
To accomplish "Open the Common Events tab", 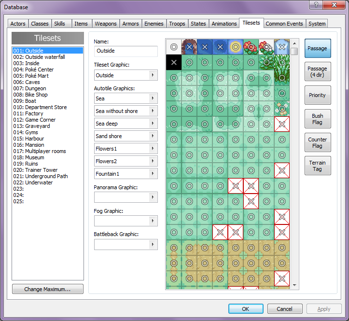I will tap(284, 24).
